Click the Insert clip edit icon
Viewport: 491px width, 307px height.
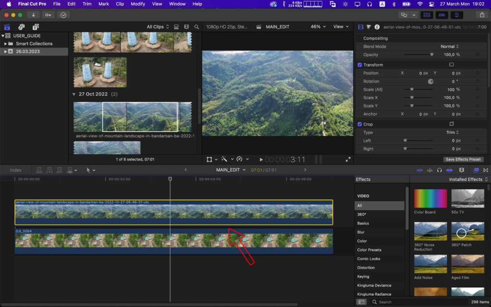coord(49,170)
